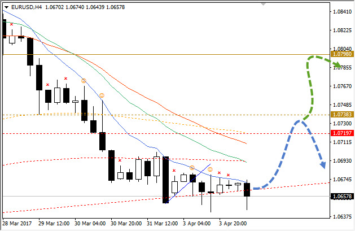This screenshot has width=355, height=231.
Task: Click the 3 Apr 04:00 time axis label
Action: [x=197, y=224]
